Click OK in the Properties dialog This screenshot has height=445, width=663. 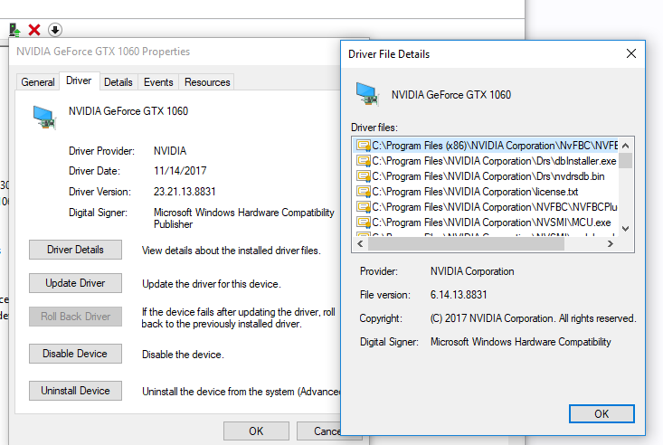point(256,431)
